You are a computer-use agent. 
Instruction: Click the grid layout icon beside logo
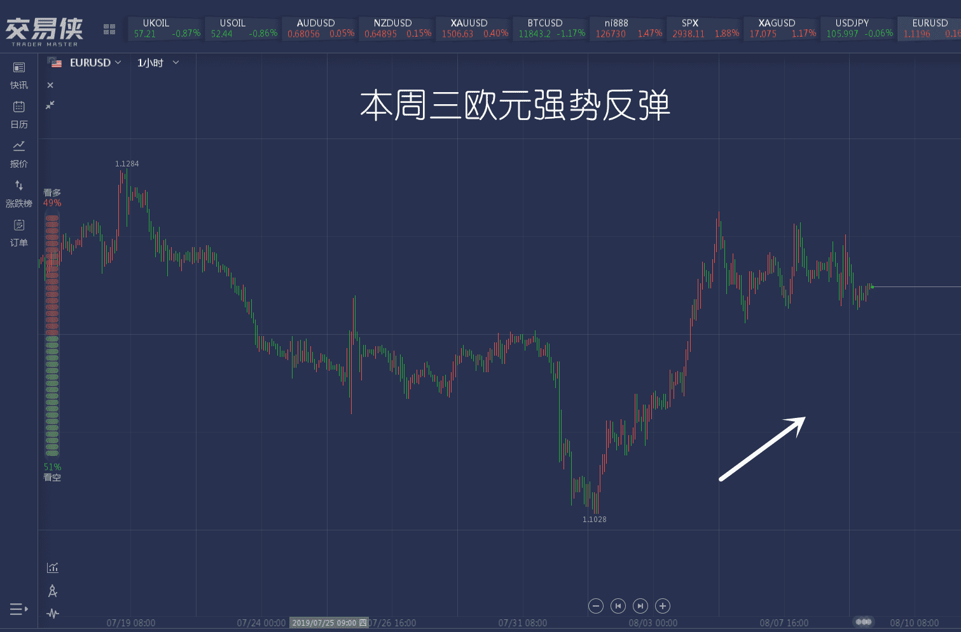pyautogui.click(x=109, y=29)
